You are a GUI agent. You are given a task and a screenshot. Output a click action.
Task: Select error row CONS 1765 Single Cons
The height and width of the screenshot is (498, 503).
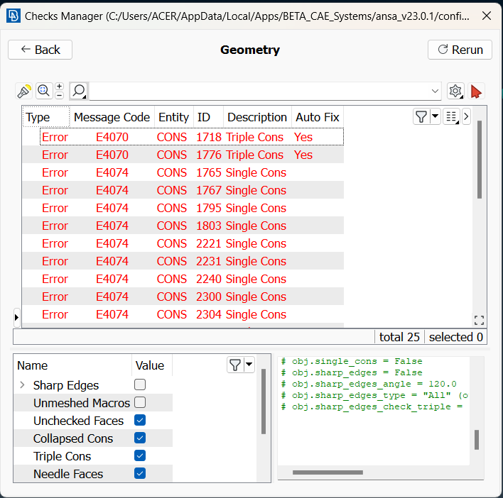183,172
